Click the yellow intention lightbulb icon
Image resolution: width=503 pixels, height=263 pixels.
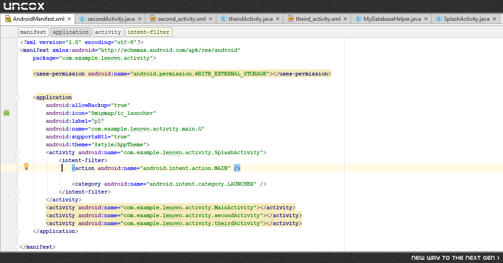tap(26, 166)
